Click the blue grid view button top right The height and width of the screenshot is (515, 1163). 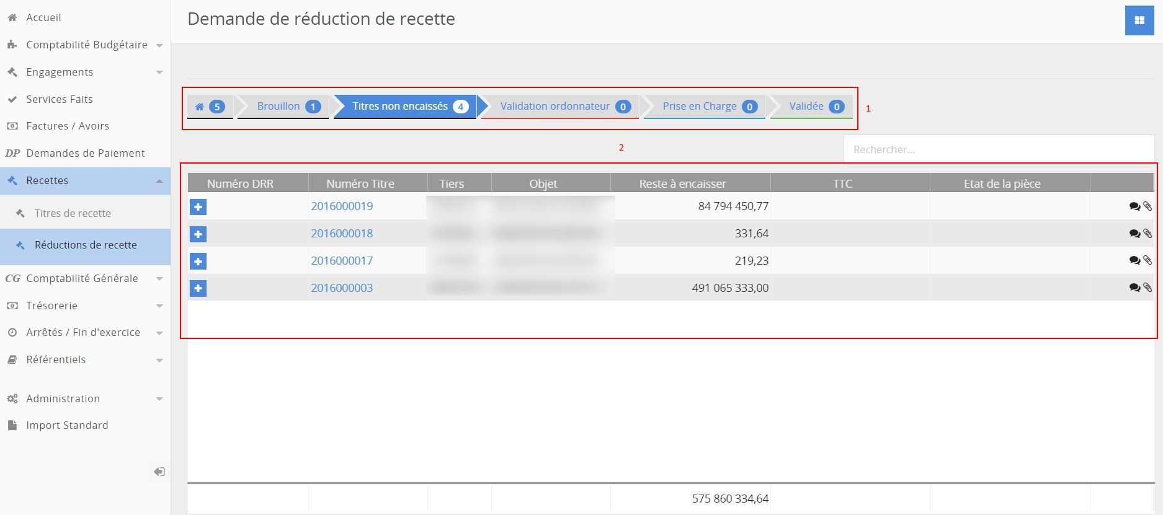[1139, 20]
